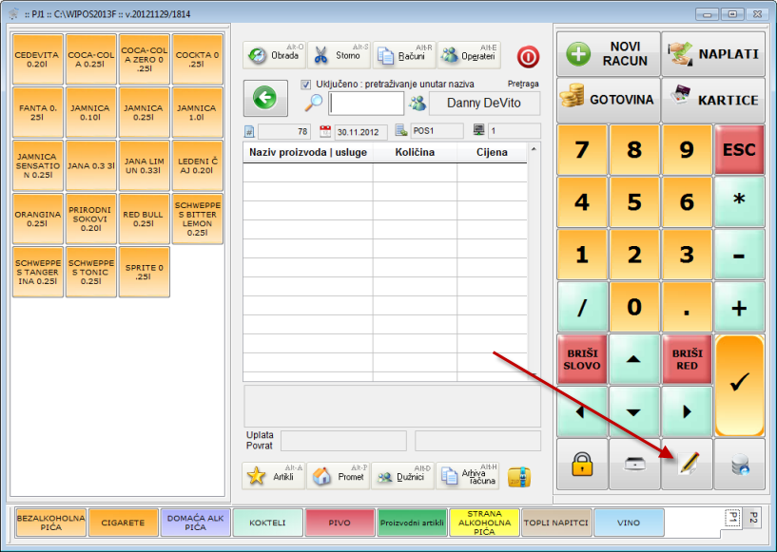Viewport: 777px width, 552px height.
Task: Toggle the 'Uključeno: pretraživanje unutar naziva' checkbox
Action: tap(306, 85)
